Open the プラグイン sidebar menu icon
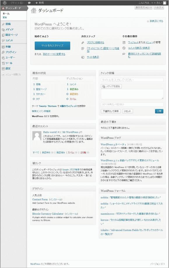Image resolution: width=169 pixels, height=268 pixels. click(x=3, y=52)
